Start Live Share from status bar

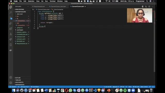click(x=35, y=87)
